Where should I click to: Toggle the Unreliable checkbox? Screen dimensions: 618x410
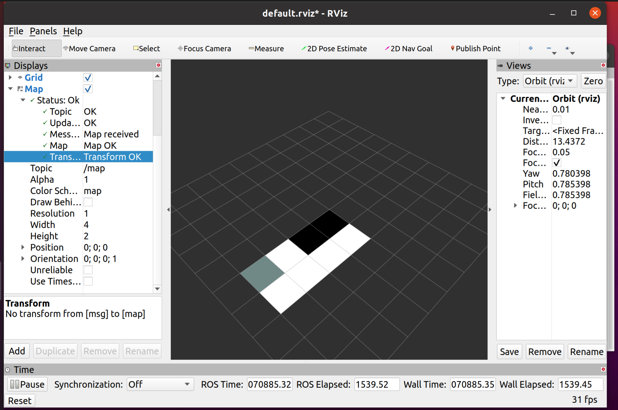(88, 270)
